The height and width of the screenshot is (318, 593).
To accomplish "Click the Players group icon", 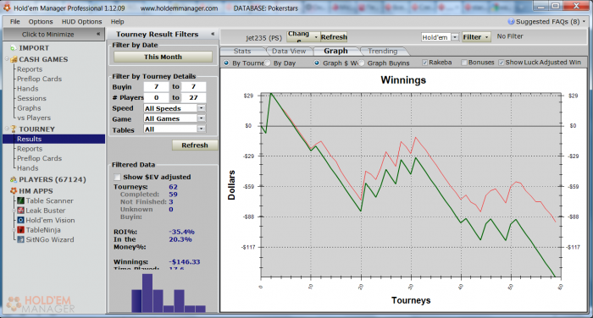I will pos(14,179).
